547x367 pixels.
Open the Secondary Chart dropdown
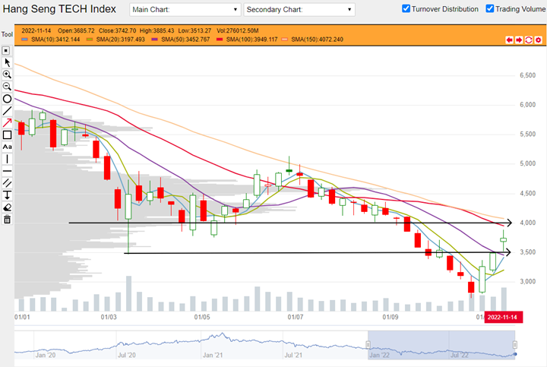pyautogui.click(x=299, y=9)
